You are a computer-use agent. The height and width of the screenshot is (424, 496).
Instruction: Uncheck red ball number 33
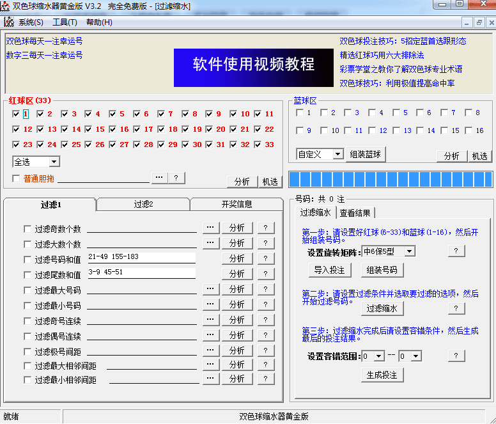tap(258, 145)
